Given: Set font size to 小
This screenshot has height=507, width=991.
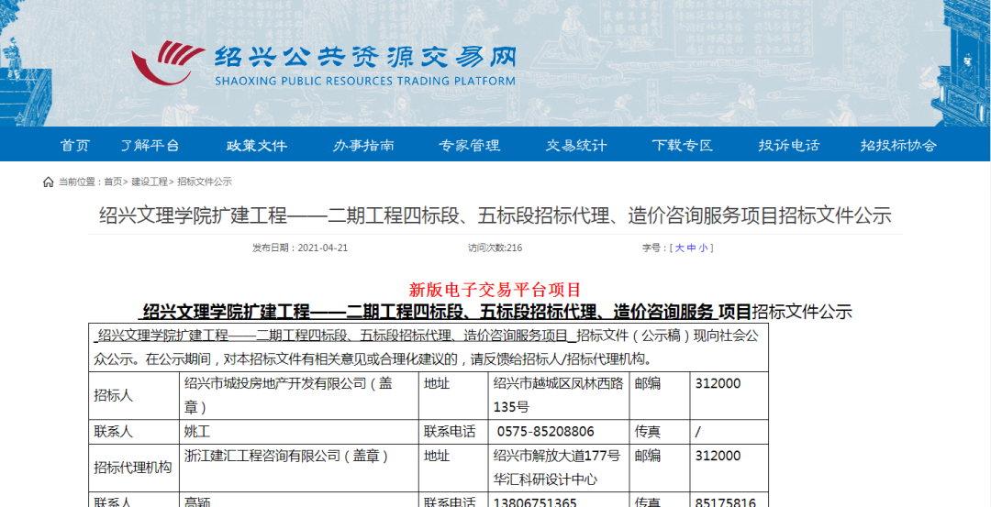Looking at the screenshot, I should pos(703,248).
